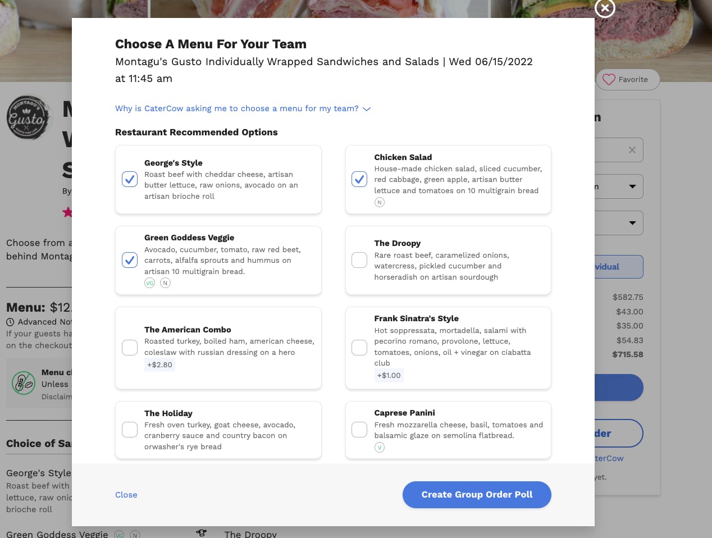712x538 pixels.
Task: Click the VG badge under Green Goddess Veggie
Action: (150, 283)
